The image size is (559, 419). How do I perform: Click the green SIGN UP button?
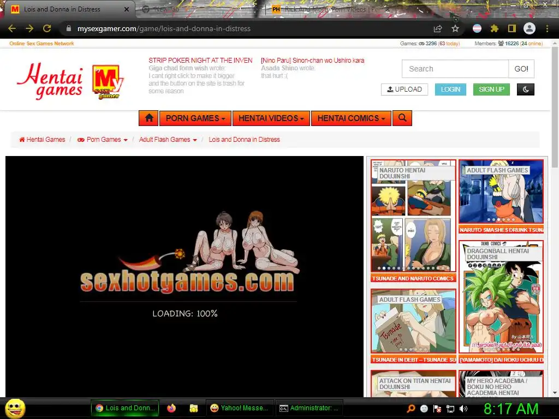coord(491,89)
